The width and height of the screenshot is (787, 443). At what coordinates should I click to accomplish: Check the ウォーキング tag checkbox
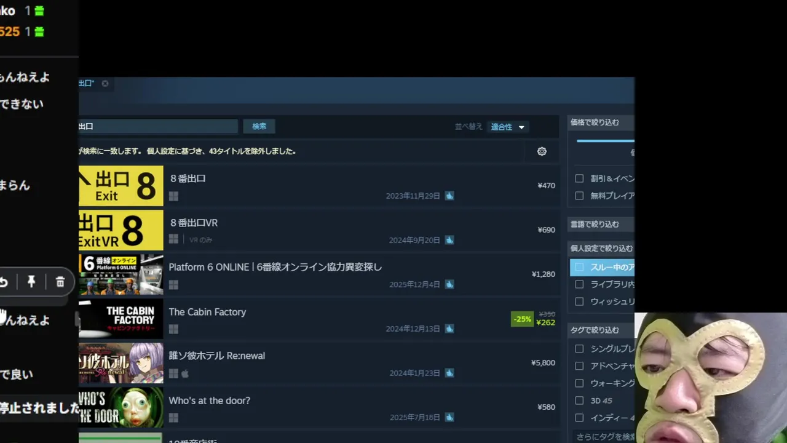[579, 383]
